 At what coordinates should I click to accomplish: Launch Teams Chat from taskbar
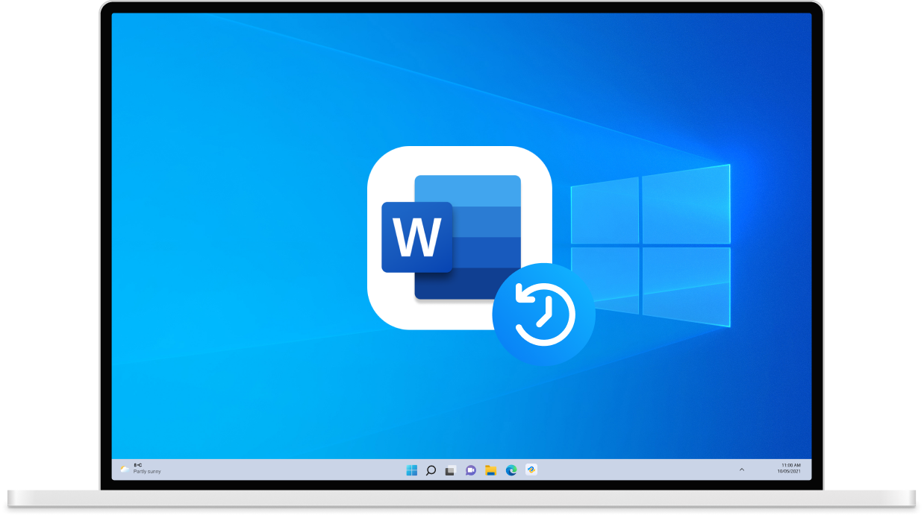coord(471,470)
